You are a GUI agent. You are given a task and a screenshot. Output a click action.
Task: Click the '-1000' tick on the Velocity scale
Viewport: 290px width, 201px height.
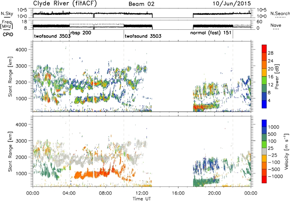click(x=275, y=176)
